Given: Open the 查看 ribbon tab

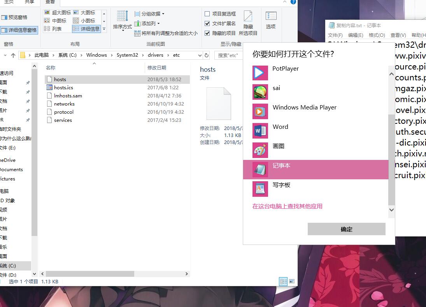Looking at the screenshot, I should (x=50, y=2).
